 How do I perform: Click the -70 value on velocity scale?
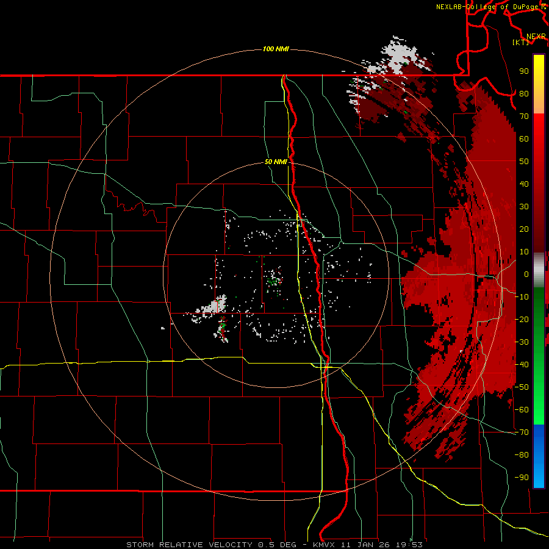click(x=522, y=432)
